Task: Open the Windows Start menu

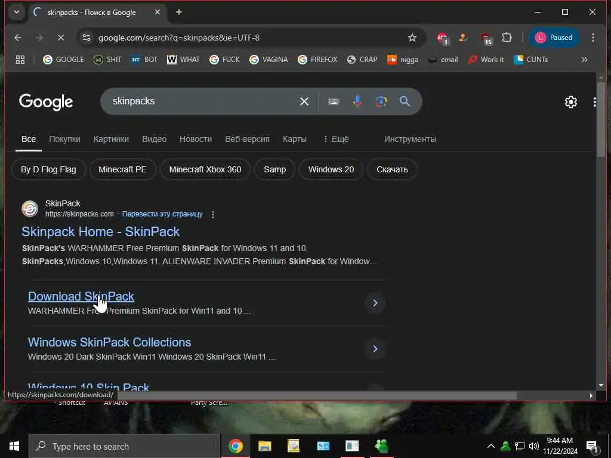Action: 14,446
